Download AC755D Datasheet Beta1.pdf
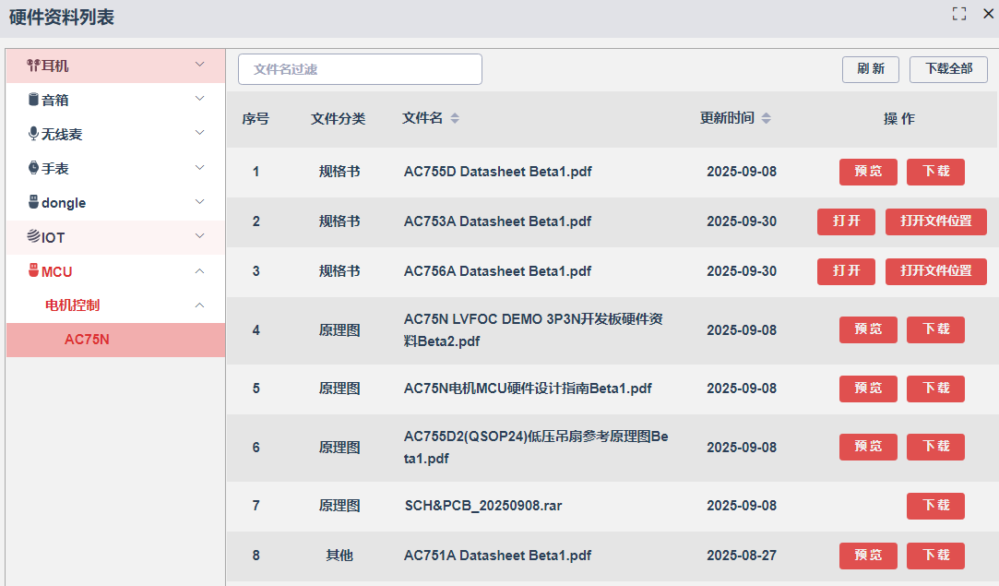The image size is (999, 586). coord(935,172)
